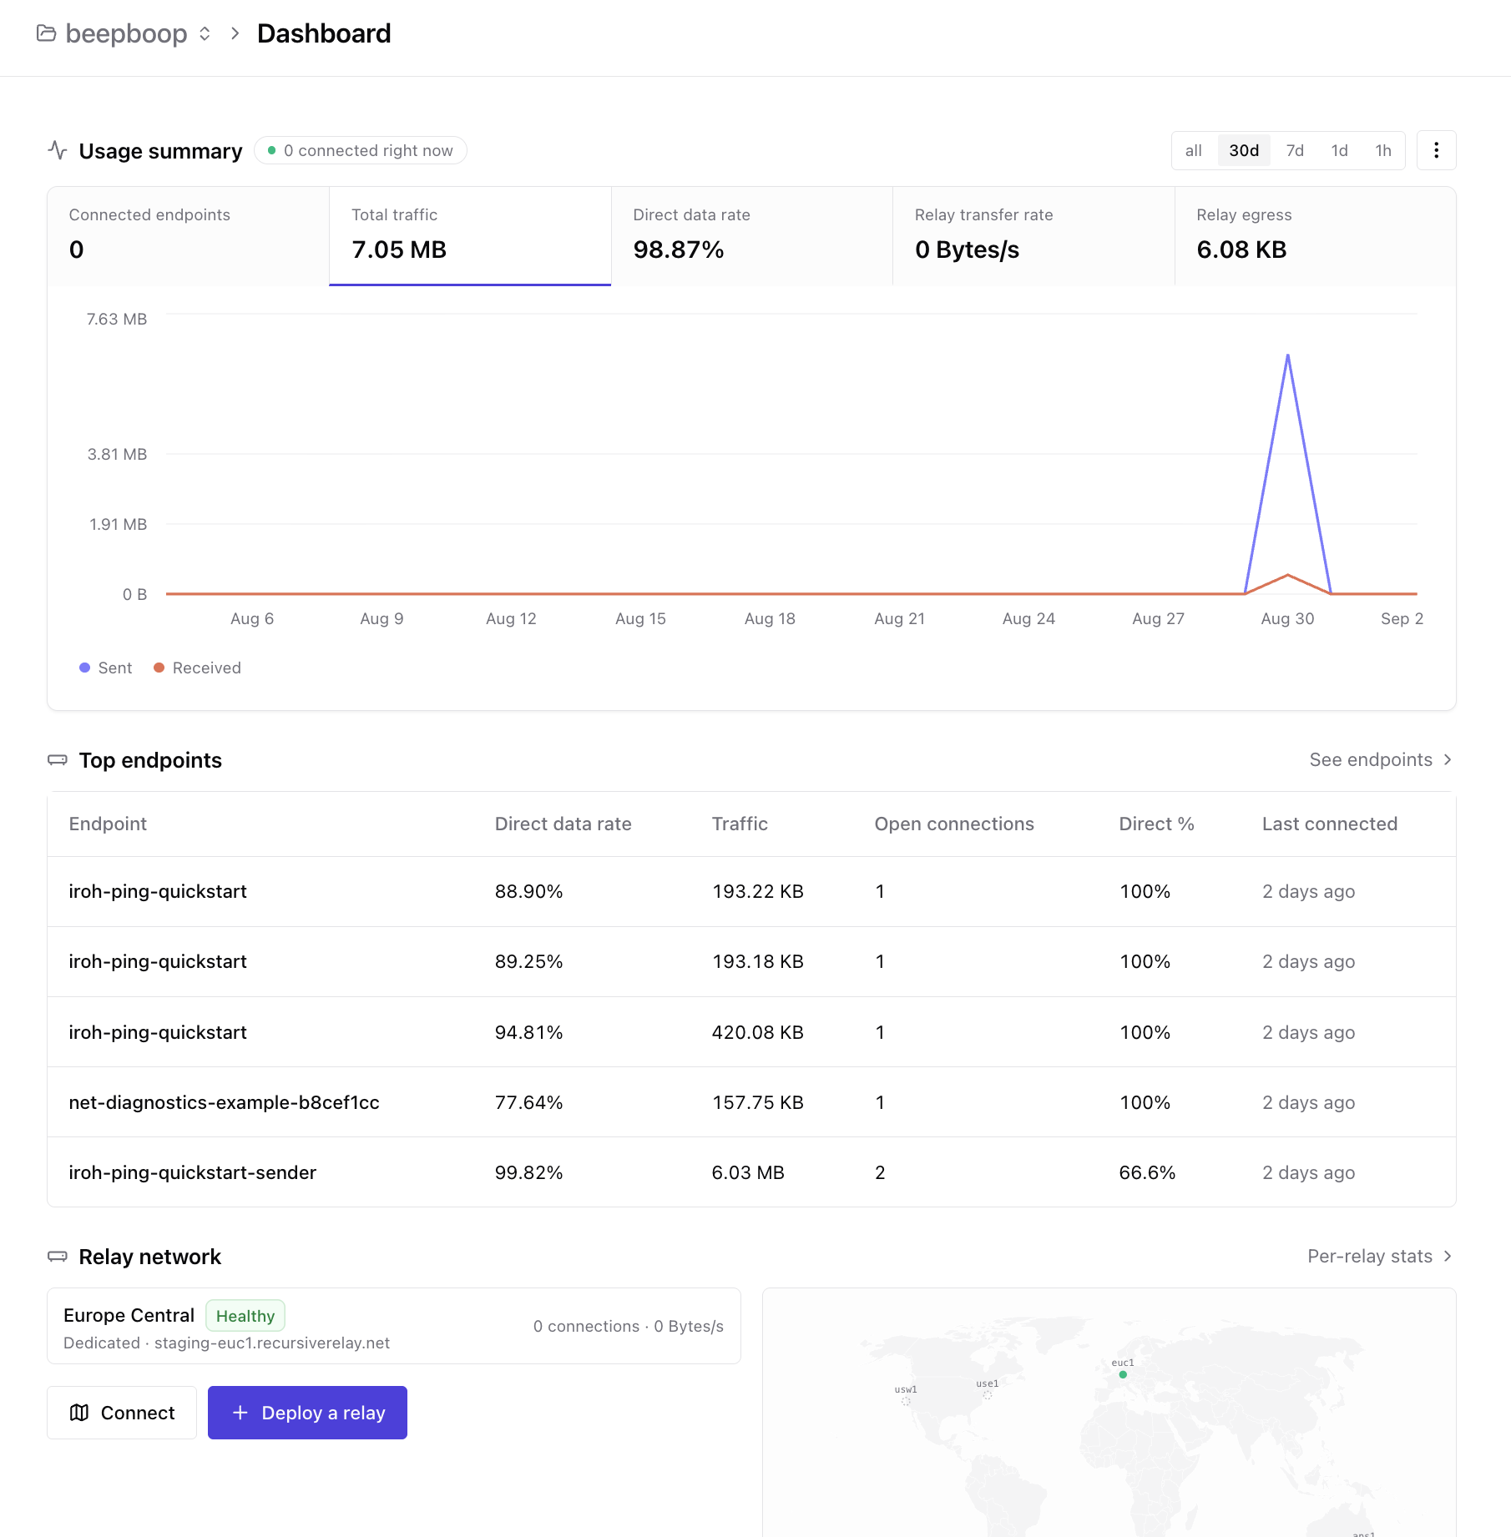
Task: Click the Healthy status badge
Action: pyautogui.click(x=245, y=1316)
